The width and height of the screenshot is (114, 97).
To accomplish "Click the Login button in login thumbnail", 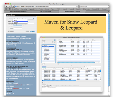I will click(x=33, y=31).
